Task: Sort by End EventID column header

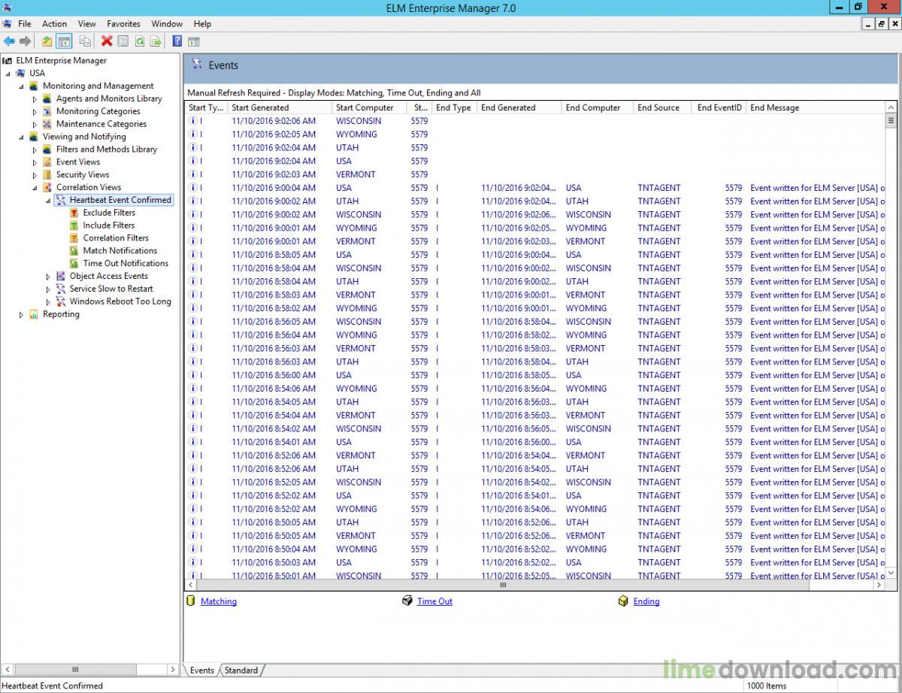Action: coord(719,107)
